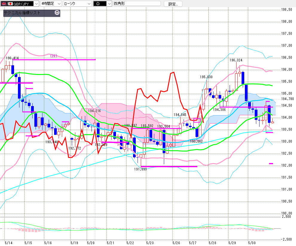Click the 194.216 price label
The image size is (296, 246).
pyautogui.click(x=94, y=111)
